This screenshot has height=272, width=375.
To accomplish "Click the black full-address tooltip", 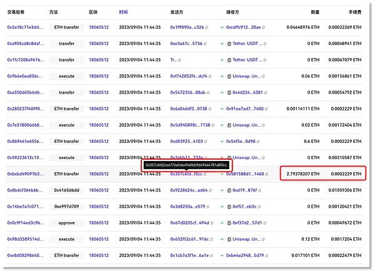I will click(x=186, y=165).
